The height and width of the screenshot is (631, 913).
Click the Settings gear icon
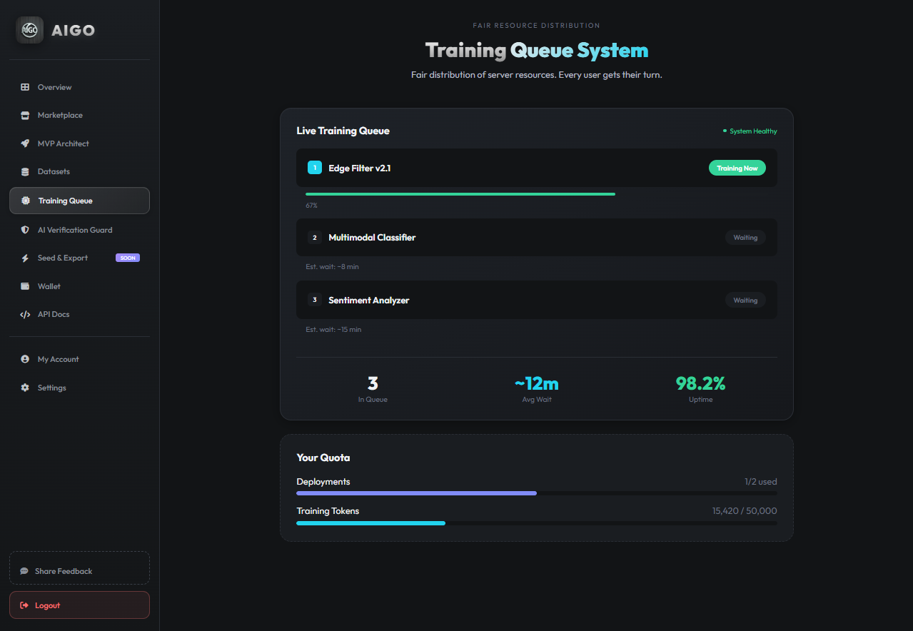point(25,388)
